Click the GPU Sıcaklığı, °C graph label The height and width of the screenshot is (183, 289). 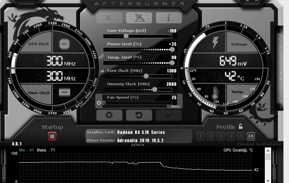[238, 150]
